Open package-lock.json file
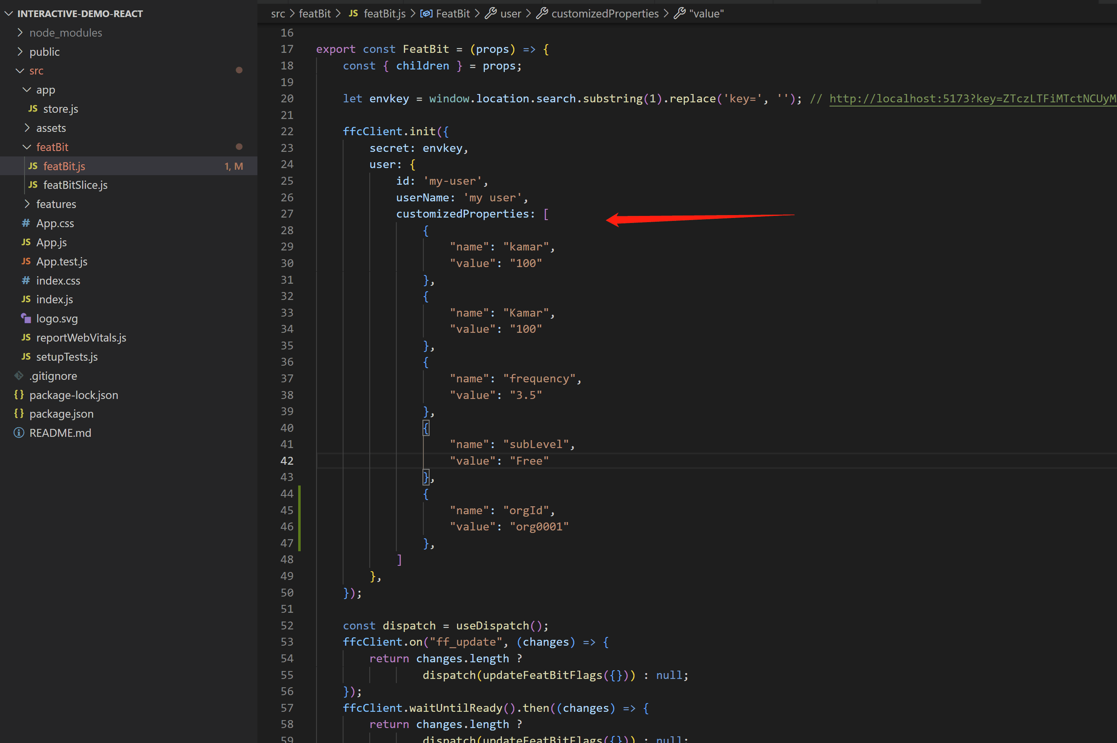 pyautogui.click(x=74, y=395)
